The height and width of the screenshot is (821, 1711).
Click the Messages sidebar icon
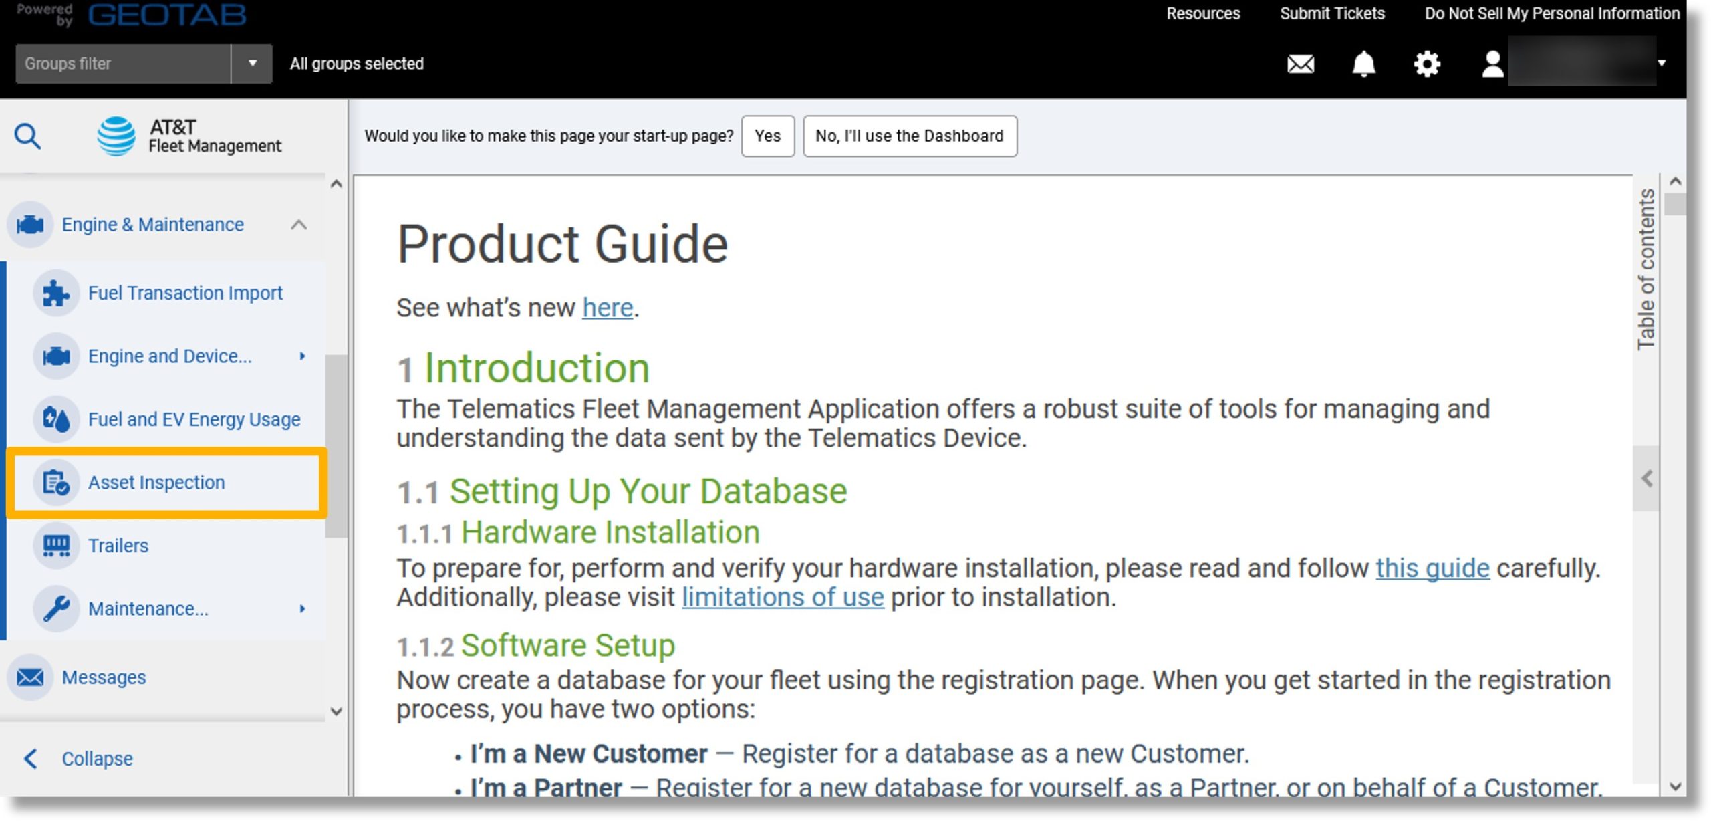coord(29,676)
